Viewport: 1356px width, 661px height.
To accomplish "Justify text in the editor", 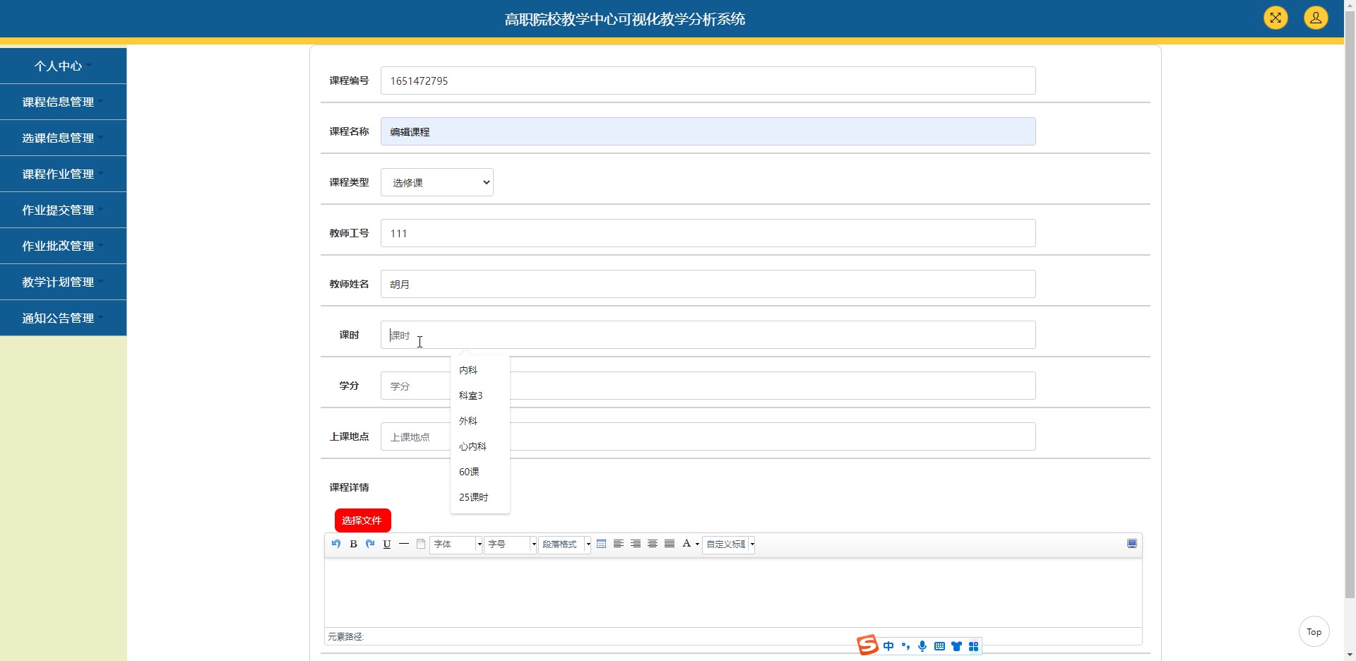I will [x=670, y=544].
